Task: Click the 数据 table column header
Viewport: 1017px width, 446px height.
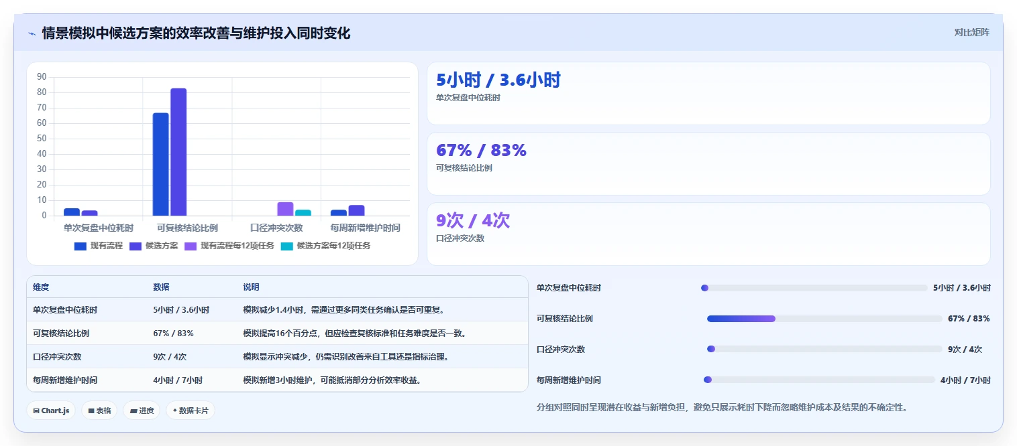Action: [x=161, y=287]
